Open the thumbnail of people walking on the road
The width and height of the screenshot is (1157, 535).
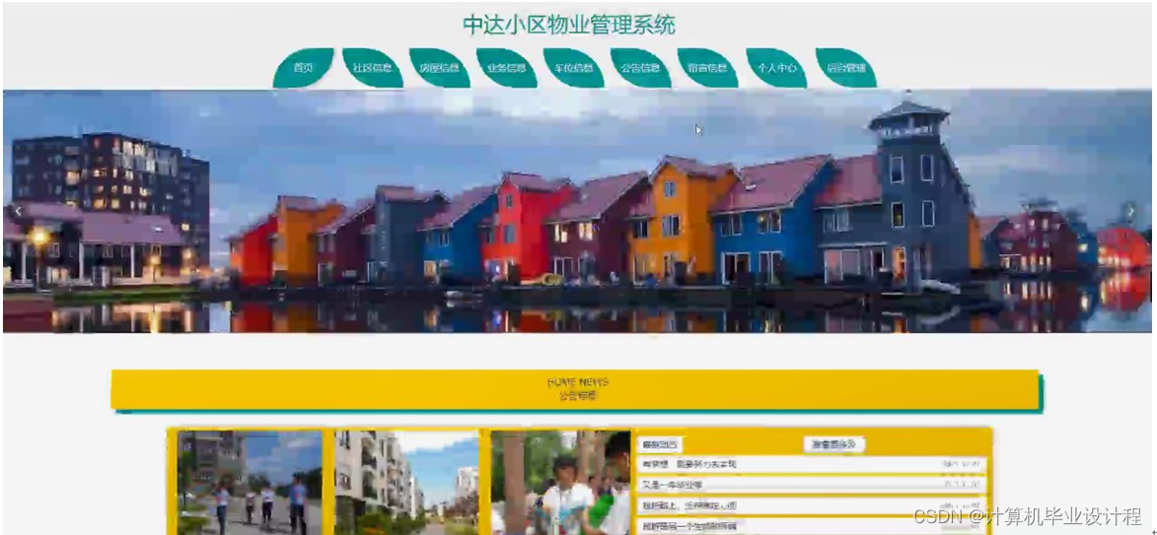pos(251,483)
